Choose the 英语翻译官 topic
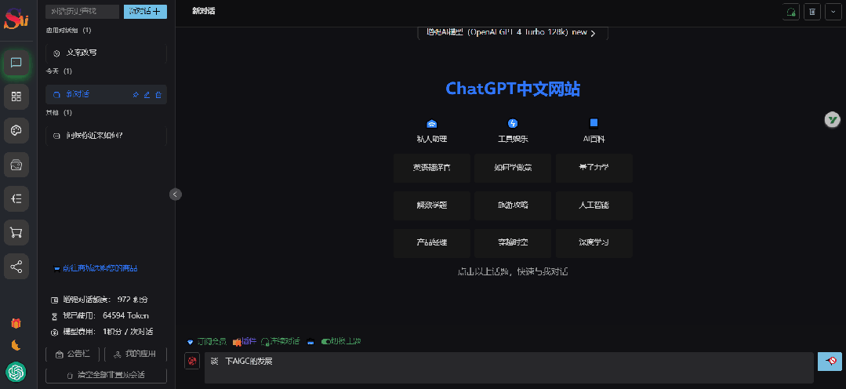This screenshot has height=389, width=846. coord(432,168)
